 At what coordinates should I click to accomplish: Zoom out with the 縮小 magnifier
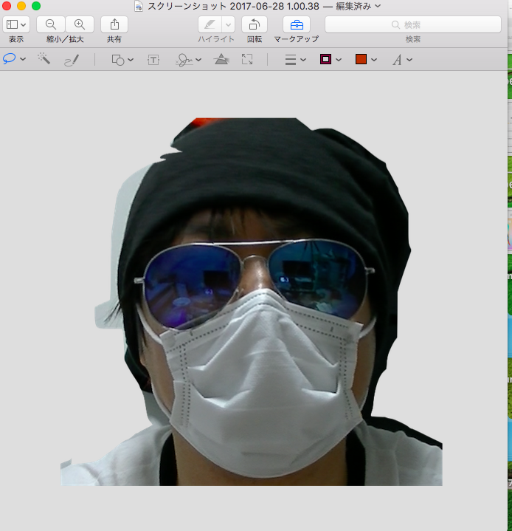click(x=51, y=24)
